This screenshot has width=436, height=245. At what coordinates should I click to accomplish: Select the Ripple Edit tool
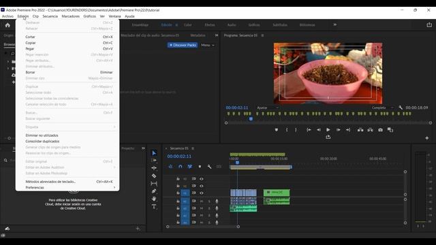154,168
